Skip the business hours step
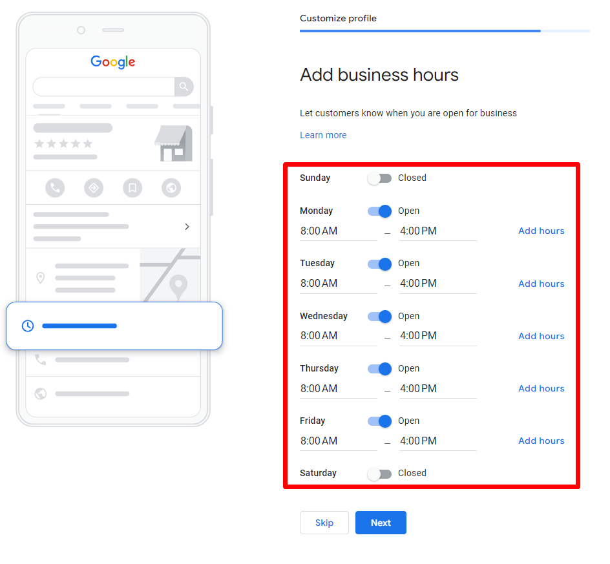This screenshot has height=564, width=610. point(324,523)
